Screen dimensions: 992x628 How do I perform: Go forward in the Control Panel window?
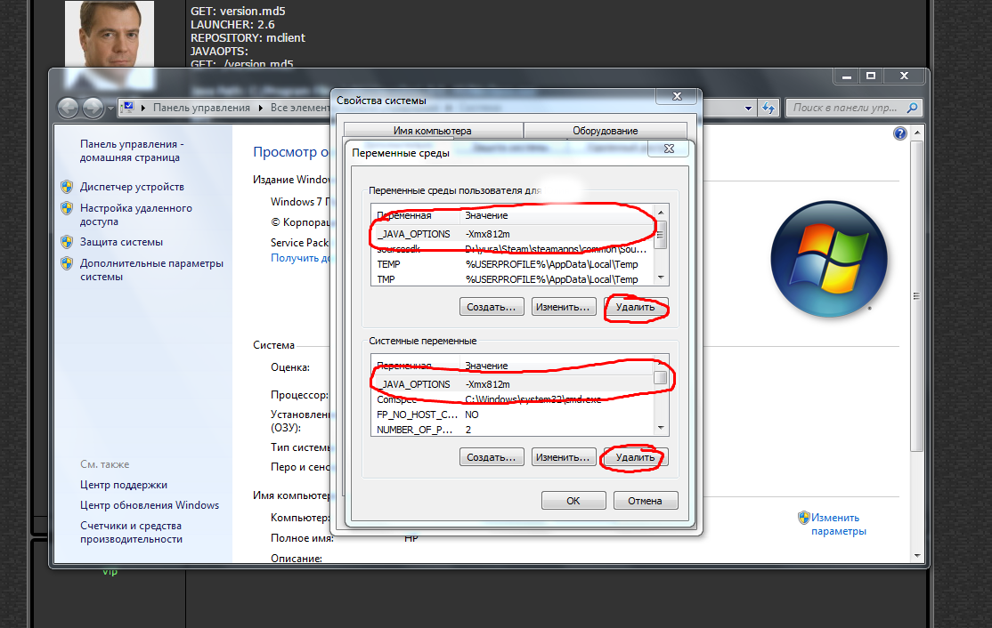point(93,108)
